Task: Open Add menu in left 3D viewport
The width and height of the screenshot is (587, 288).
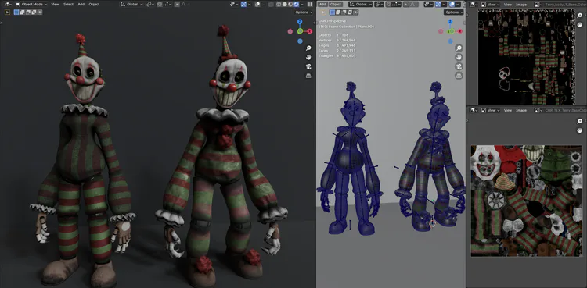Action: 81,5
